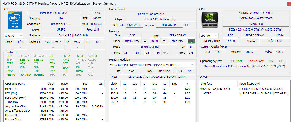This screenshot has width=295, height=122.
Task: Click the AES-NI feature label
Action: [10, 75]
